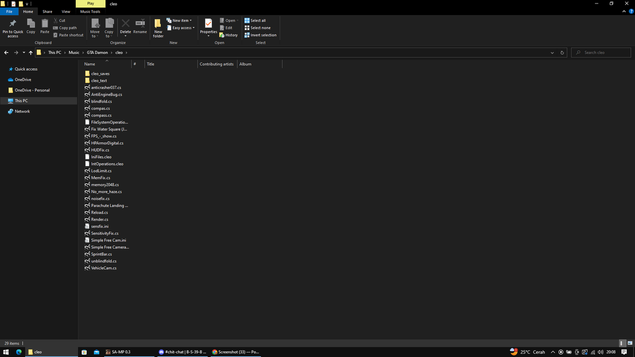Switch to SA-MP 0.3 taskbar window

click(x=128, y=352)
